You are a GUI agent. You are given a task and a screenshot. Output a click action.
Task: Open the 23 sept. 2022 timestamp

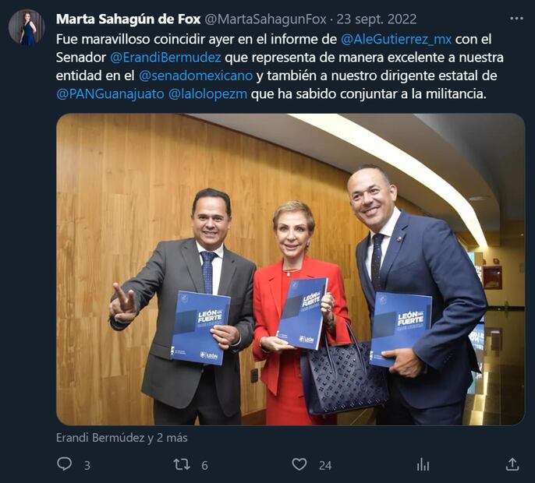[x=377, y=19]
